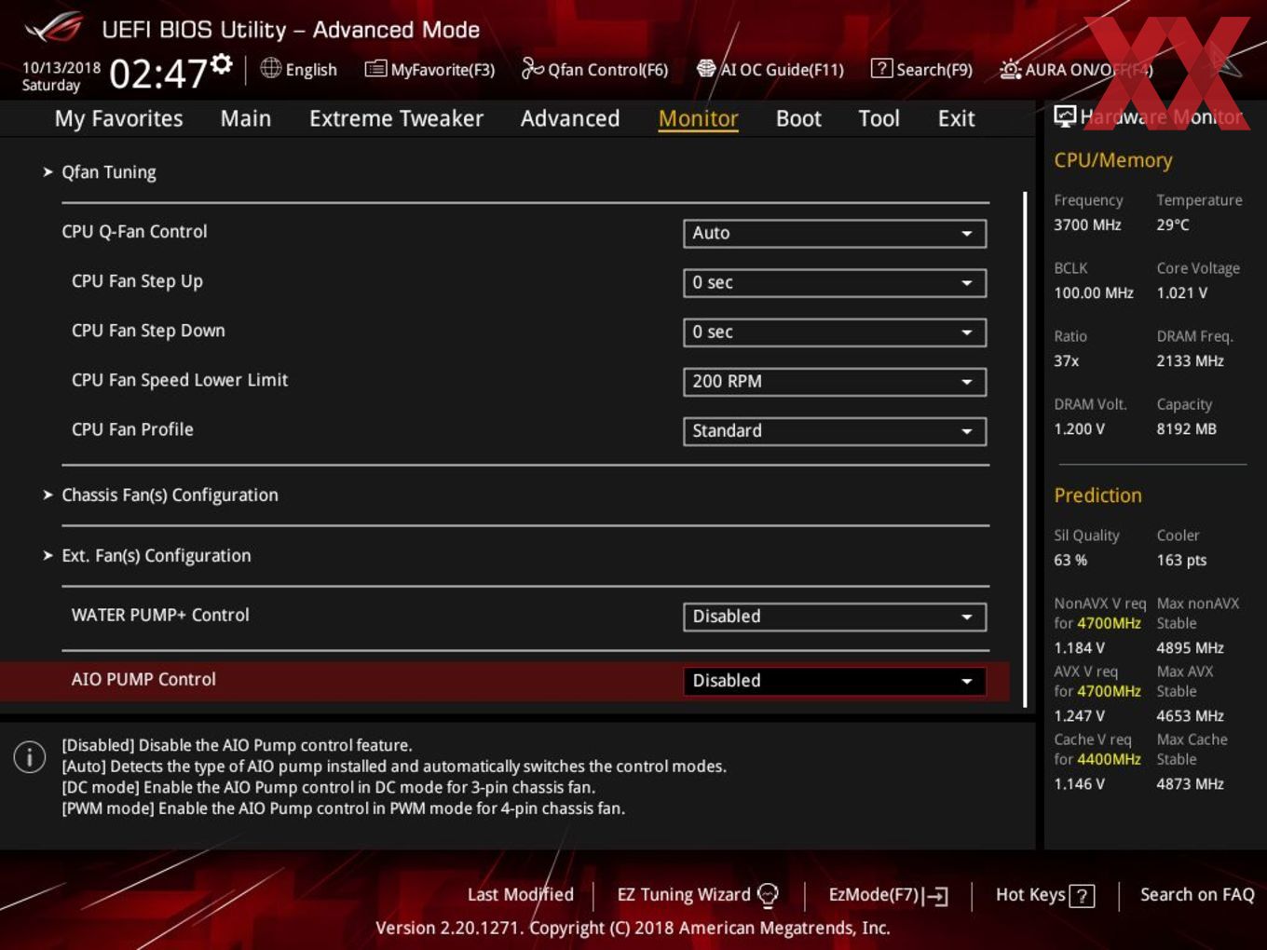Click the MyFavorite list icon
The width and height of the screenshot is (1267, 950).
[375, 68]
